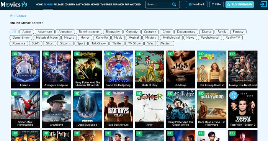
Task: Click Buy Premium button
Action: (x=240, y=5)
